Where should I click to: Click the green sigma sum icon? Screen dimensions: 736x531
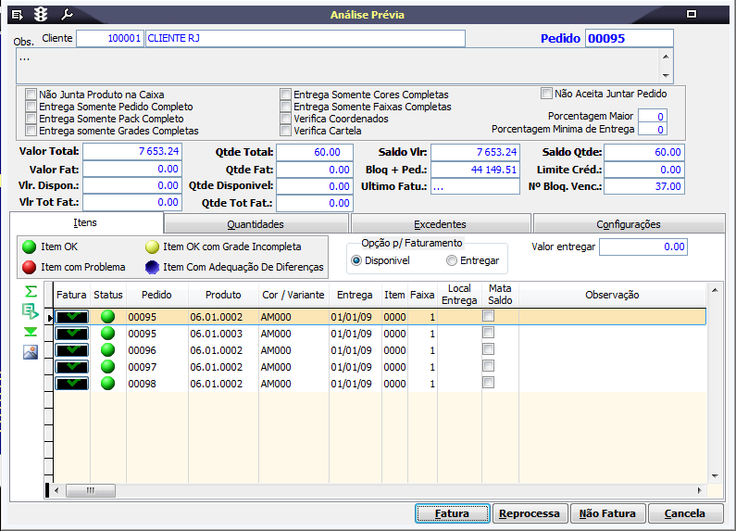click(31, 292)
